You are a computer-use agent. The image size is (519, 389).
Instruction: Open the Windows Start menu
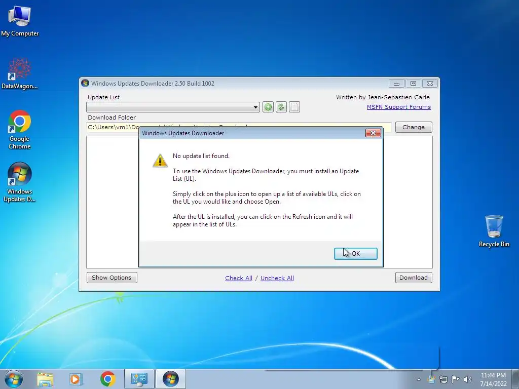[14, 379]
